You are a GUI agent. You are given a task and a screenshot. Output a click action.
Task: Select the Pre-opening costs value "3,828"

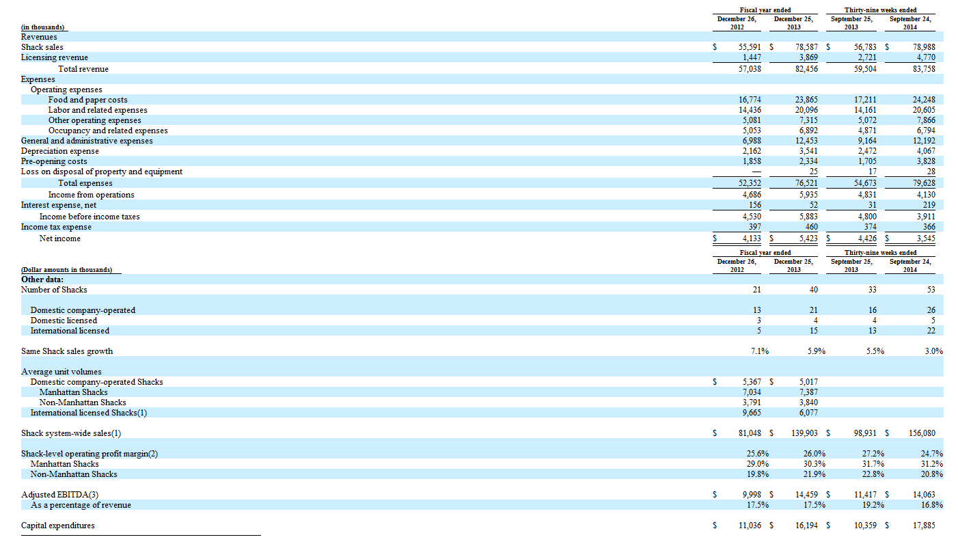pos(926,161)
